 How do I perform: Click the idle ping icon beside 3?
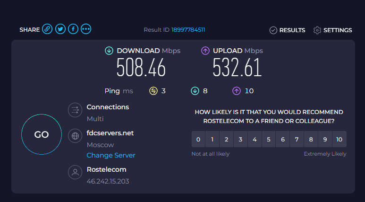pos(153,91)
